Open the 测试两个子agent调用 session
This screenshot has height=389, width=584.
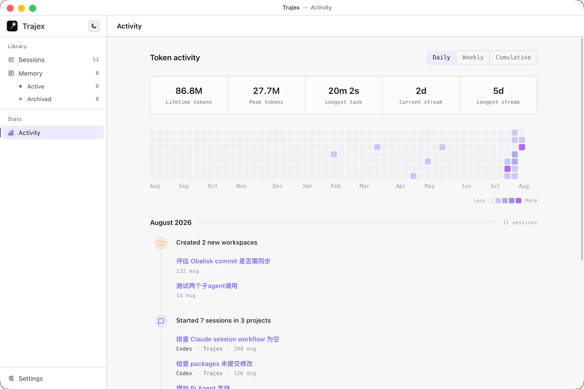[207, 286]
